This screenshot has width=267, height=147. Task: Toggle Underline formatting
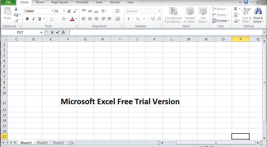40,19
